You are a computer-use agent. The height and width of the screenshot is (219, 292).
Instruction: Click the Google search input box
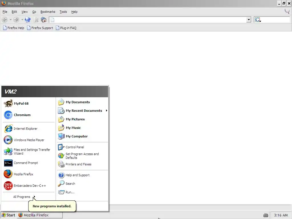coord(275,20)
